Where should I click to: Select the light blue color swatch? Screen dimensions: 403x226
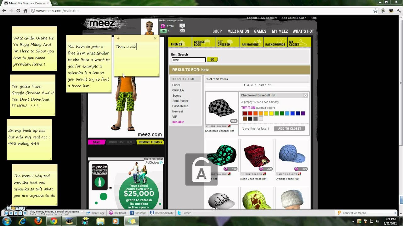pyautogui.click(x=287, y=113)
